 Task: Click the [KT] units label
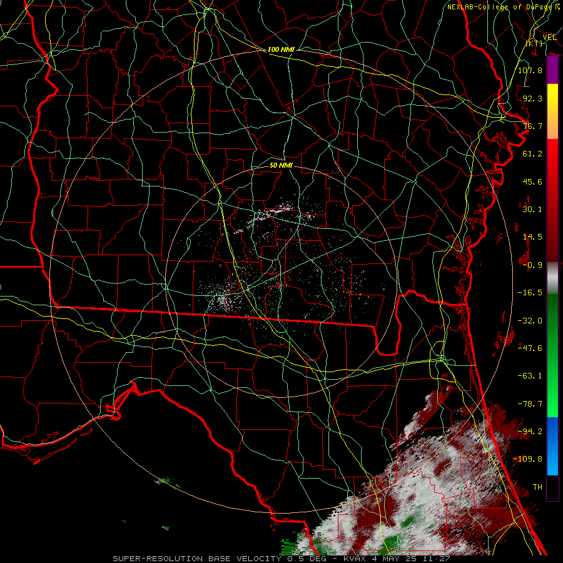[x=534, y=43]
